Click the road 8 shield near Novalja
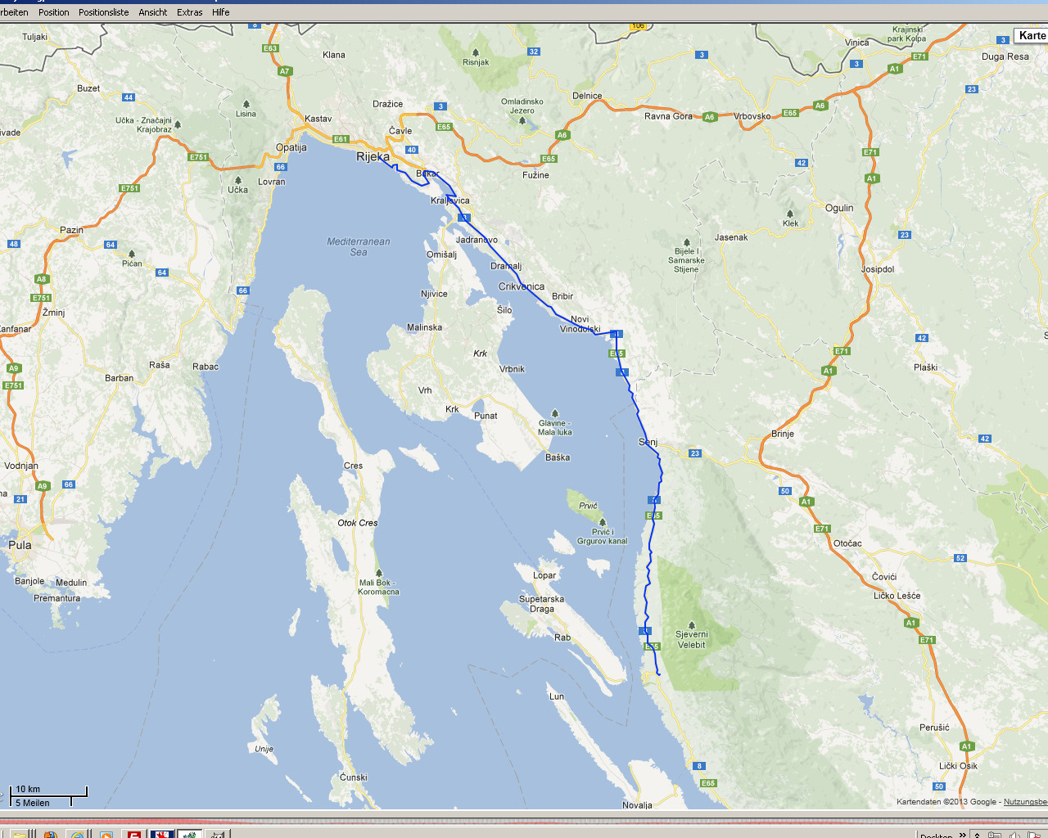The width and height of the screenshot is (1048, 838). click(698, 766)
